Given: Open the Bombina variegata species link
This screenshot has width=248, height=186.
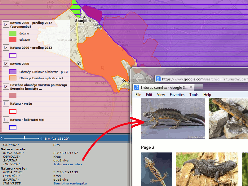Looking at the screenshot, I should click(x=70, y=184).
